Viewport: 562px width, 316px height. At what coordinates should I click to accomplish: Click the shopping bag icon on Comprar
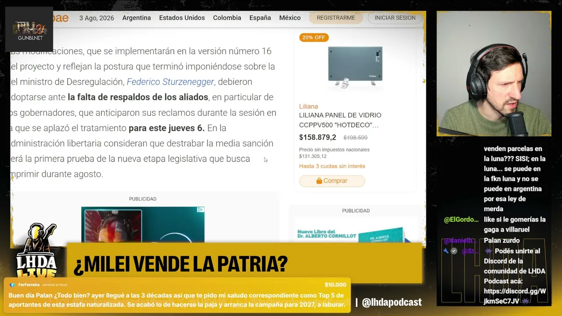(x=319, y=181)
